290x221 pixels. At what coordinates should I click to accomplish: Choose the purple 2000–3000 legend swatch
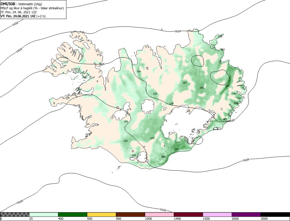pyautogui.click(x=246, y=215)
